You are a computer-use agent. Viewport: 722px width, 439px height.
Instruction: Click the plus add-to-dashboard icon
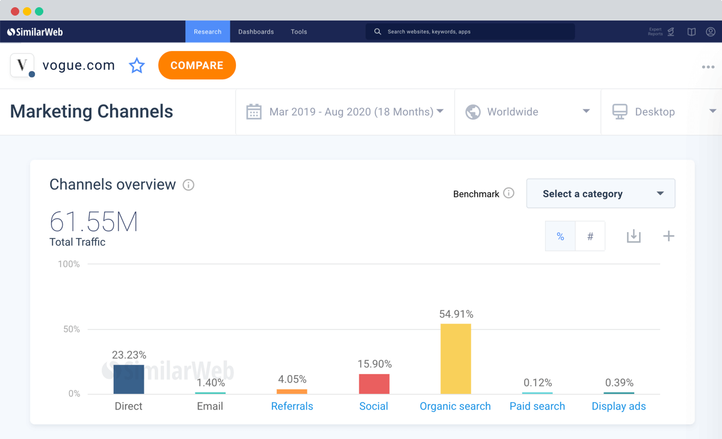(x=668, y=236)
